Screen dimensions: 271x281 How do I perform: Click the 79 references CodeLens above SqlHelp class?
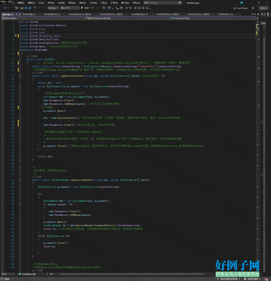(x=31, y=56)
